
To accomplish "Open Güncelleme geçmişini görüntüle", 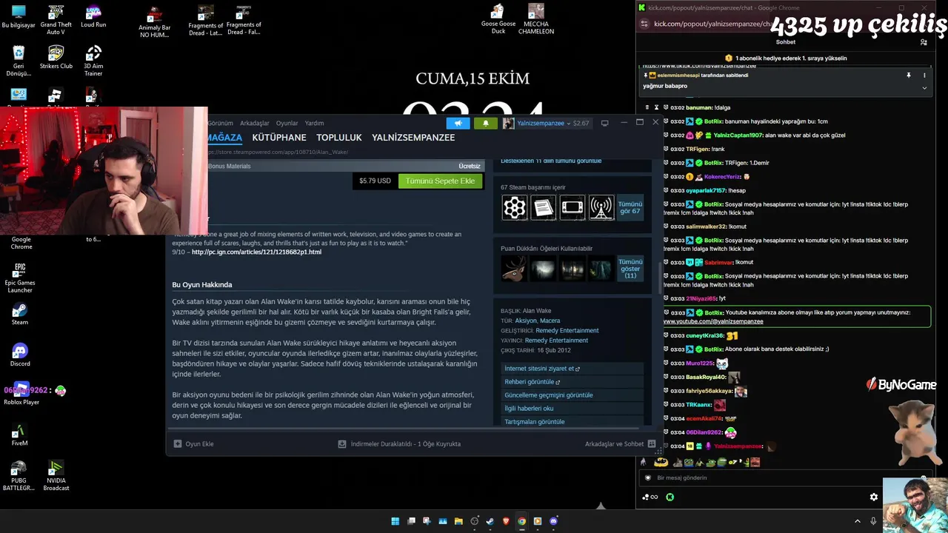I will coord(573,395).
